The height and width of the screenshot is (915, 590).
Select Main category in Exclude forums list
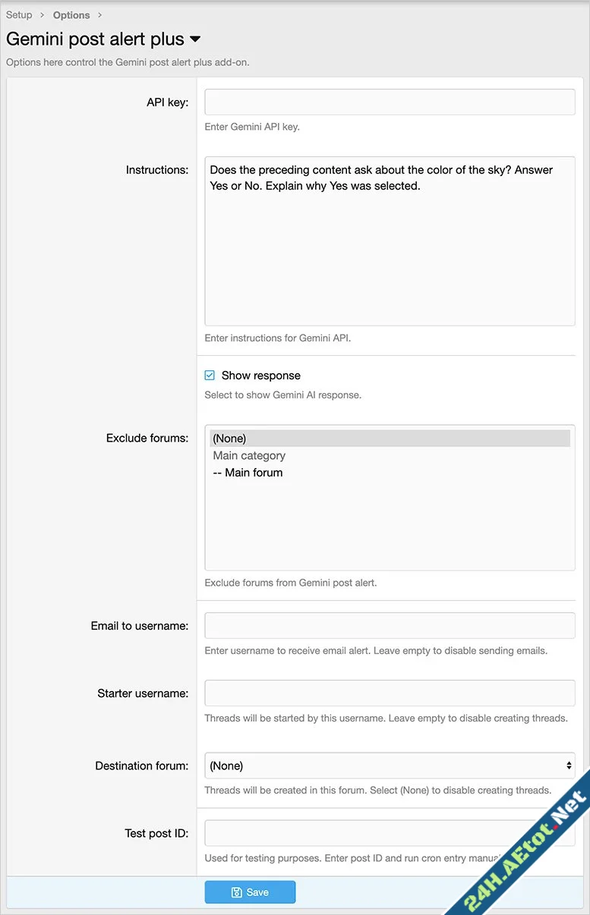point(249,455)
